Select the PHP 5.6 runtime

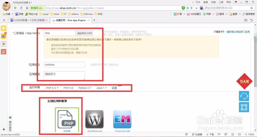click(x=68, y=88)
